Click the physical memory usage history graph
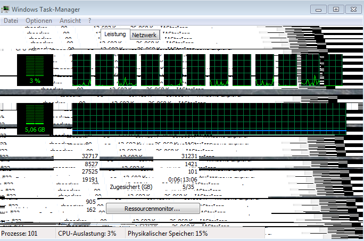Screen dimensions: 364x241 tap(209, 119)
